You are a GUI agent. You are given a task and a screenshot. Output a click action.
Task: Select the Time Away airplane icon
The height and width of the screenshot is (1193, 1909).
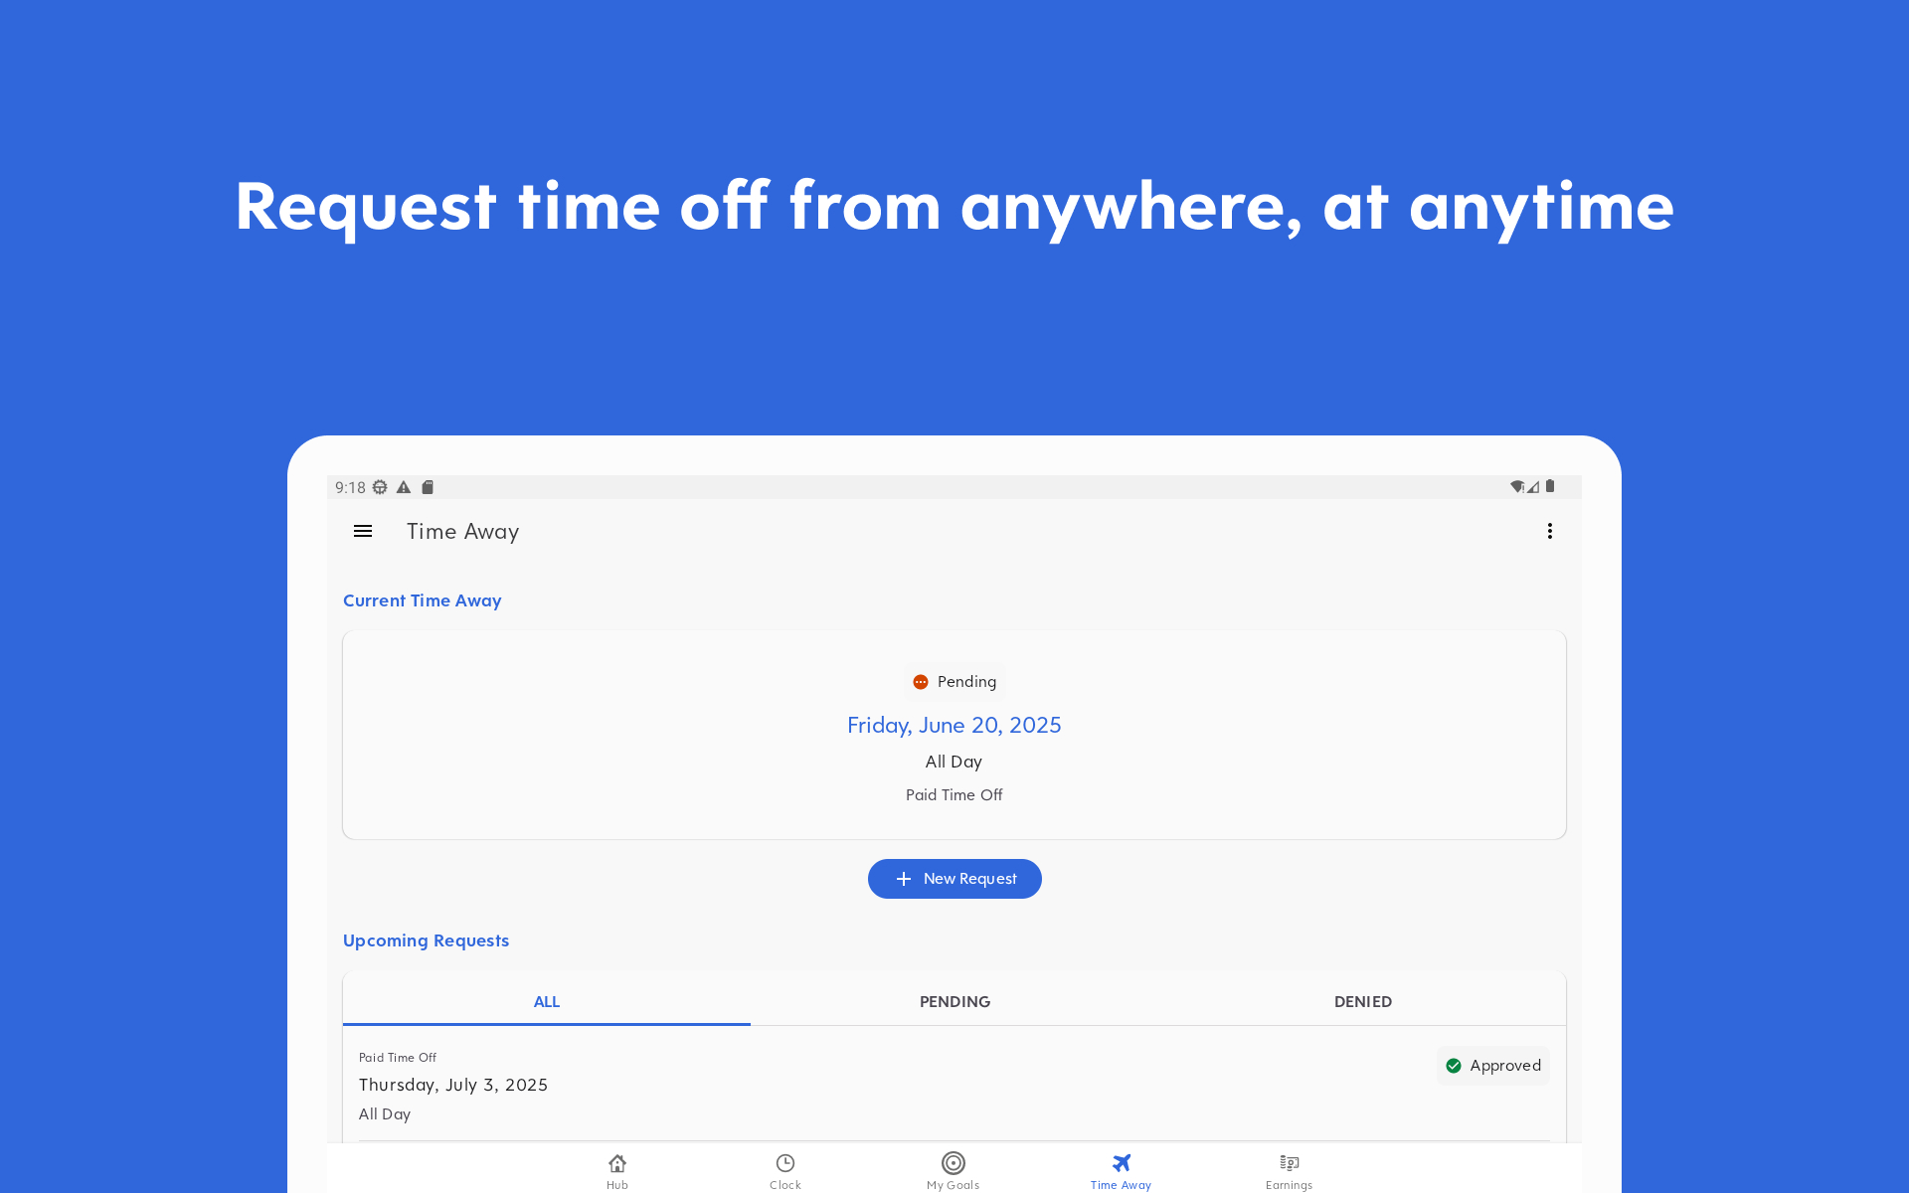(x=1122, y=1163)
